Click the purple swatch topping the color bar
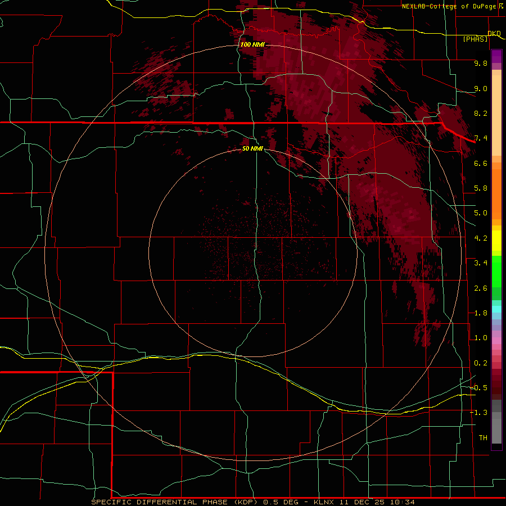506x506 pixels. pyautogui.click(x=496, y=56)
